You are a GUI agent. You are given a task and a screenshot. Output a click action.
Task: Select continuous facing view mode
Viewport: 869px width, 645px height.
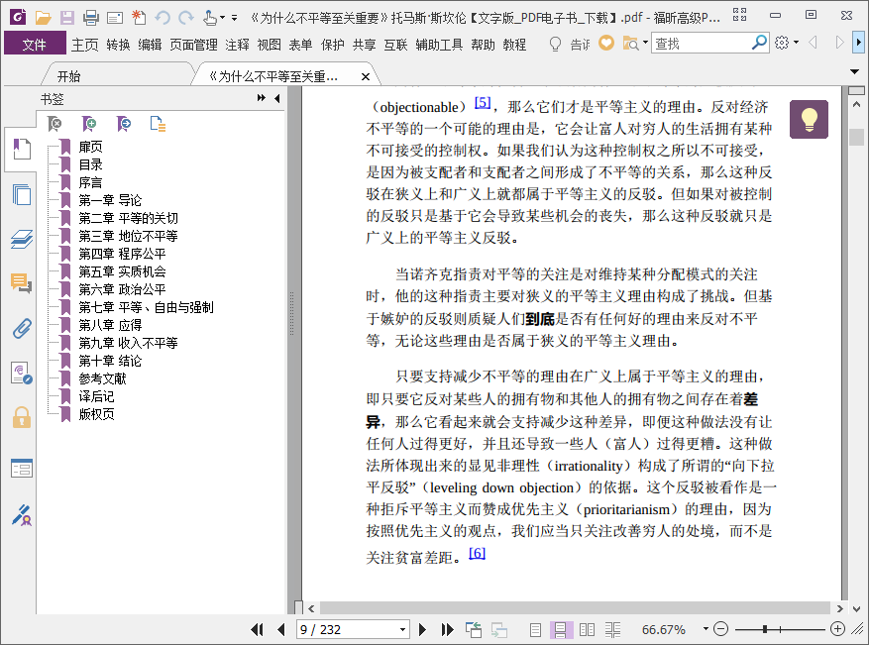(613, 629)
